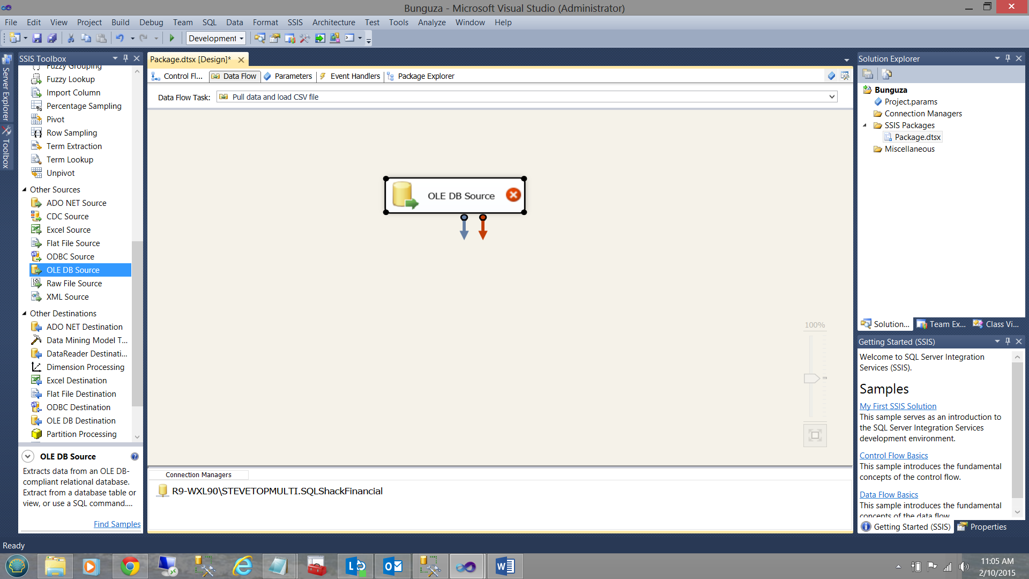Click the Word icon in the taskbar
The width and height of the screenshot is (1029, 579).
click(505, 566)
